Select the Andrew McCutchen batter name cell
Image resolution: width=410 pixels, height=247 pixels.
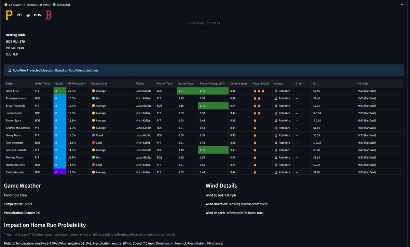pyautogui.click(x=18, y=128)
